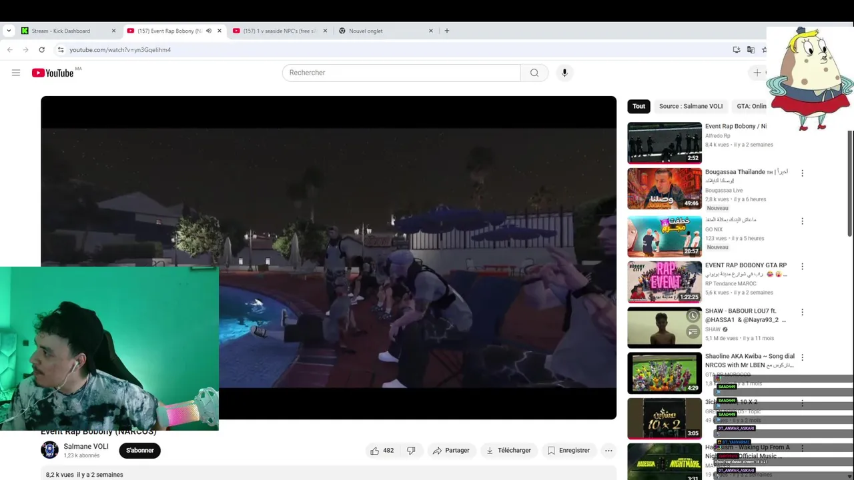Start voice search with the microphone icon

pyautogui.click(x=564, y=73)
